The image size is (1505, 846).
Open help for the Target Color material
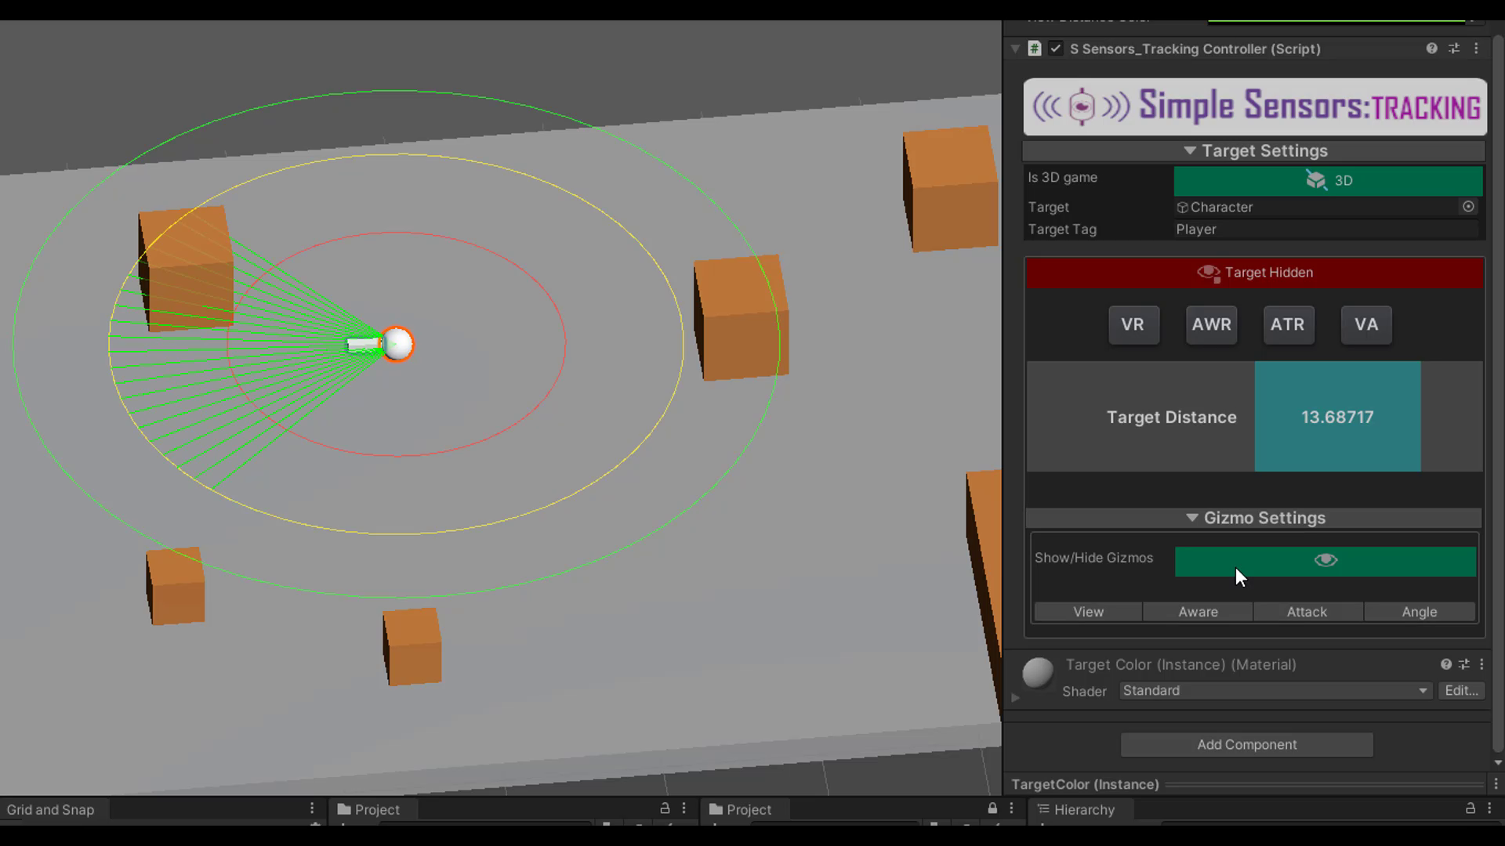tap(1445, 664)
